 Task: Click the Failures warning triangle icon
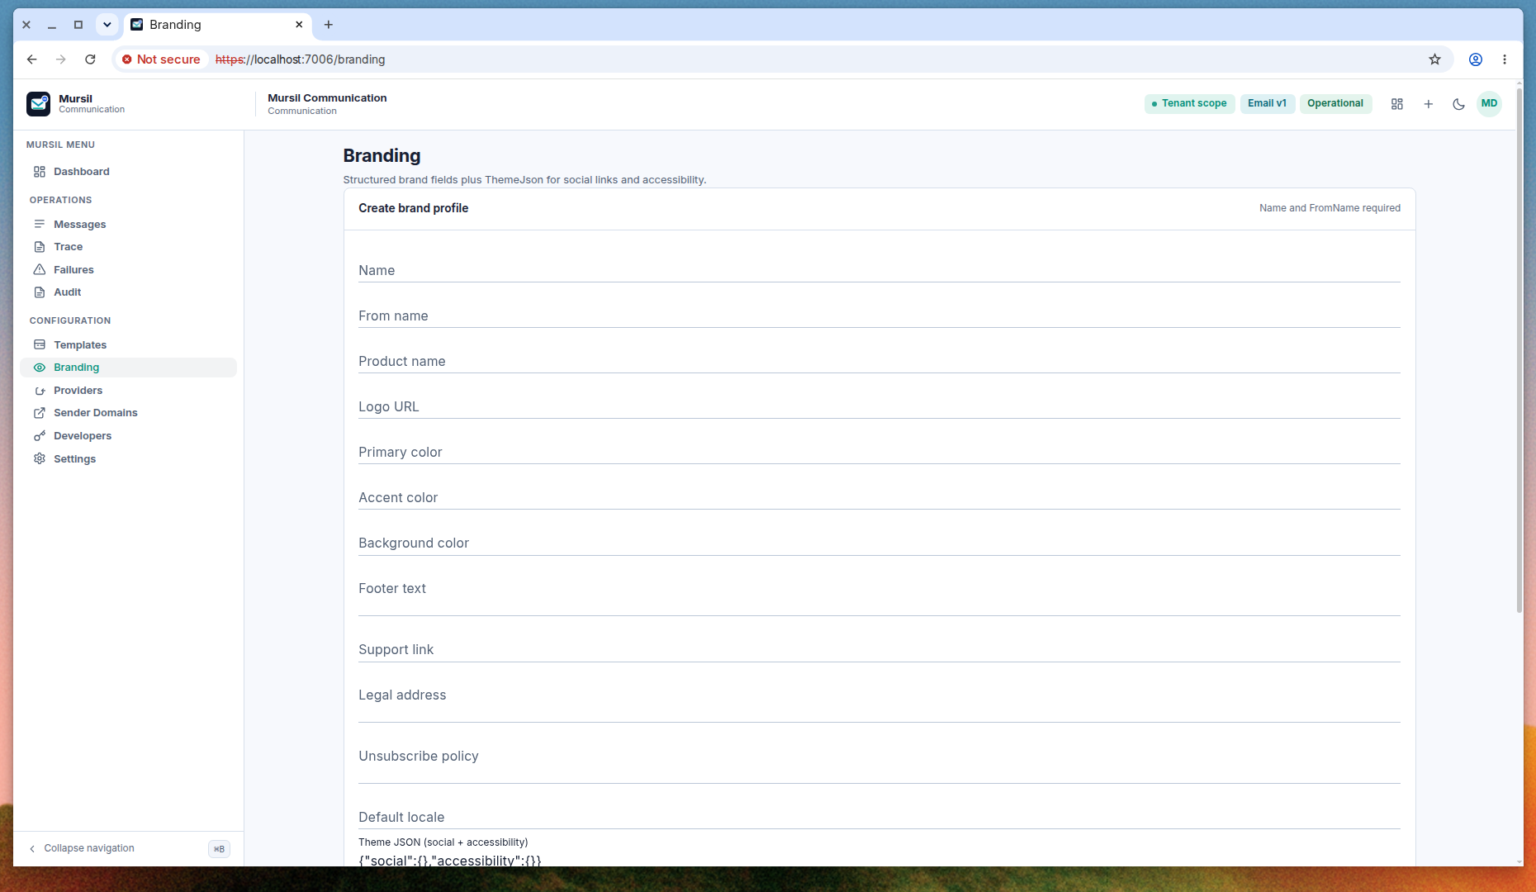[39, 270]
